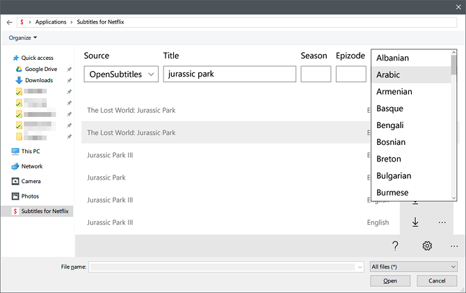The height and width of the screenshot is (293, 466).
Task: Open the help question mark
Action: 395,246
